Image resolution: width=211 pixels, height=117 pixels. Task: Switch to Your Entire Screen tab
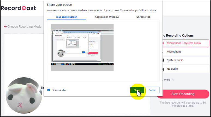(66, 17)
